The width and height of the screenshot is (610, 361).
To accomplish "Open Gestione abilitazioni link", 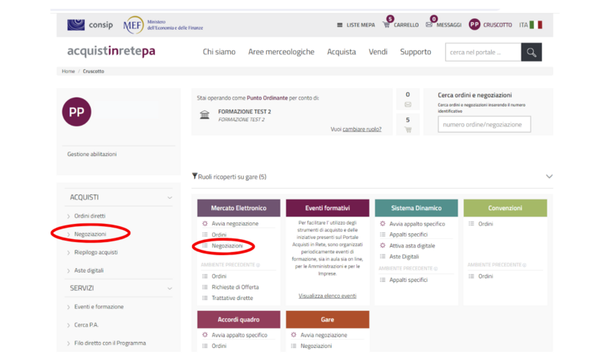I will (91, 155).
